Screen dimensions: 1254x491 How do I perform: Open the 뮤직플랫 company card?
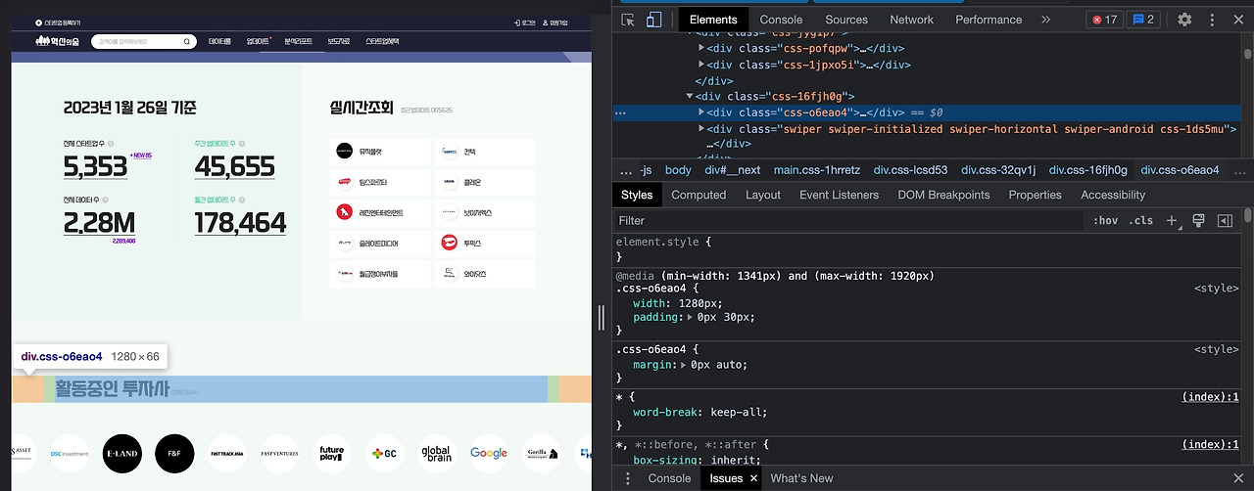(380, 152)
